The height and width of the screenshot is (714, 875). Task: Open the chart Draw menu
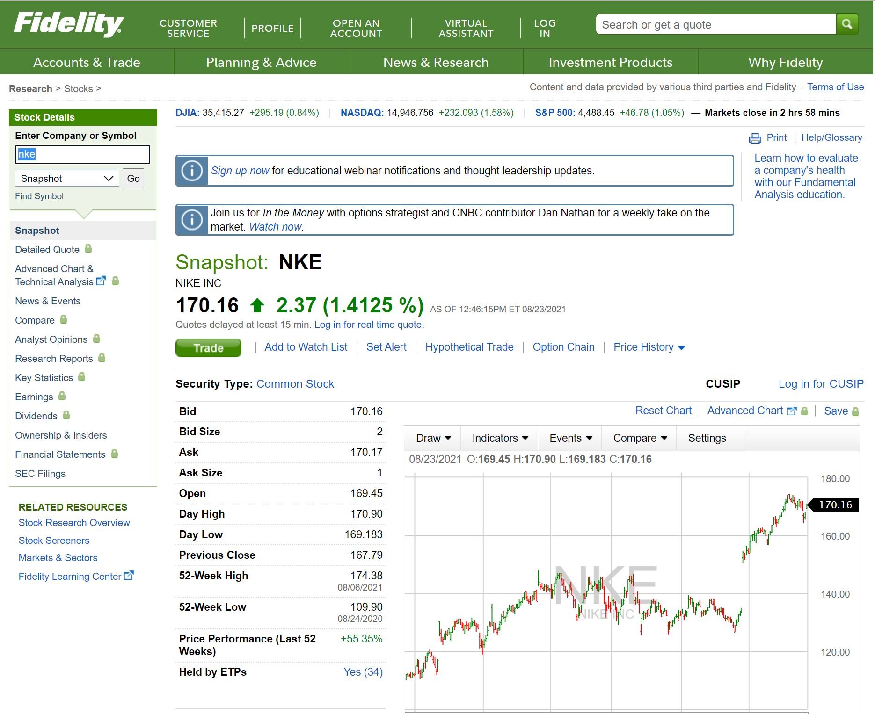[433, 438]
